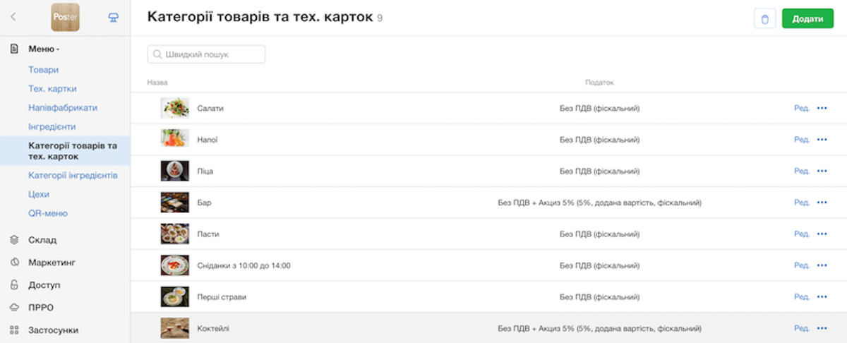Open the three-dot menu for Коктейлі
Screen dimensions: 847x343
(822, 328)
